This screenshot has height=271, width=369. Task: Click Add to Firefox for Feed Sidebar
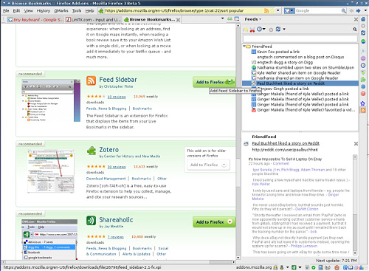pos(214,82)
